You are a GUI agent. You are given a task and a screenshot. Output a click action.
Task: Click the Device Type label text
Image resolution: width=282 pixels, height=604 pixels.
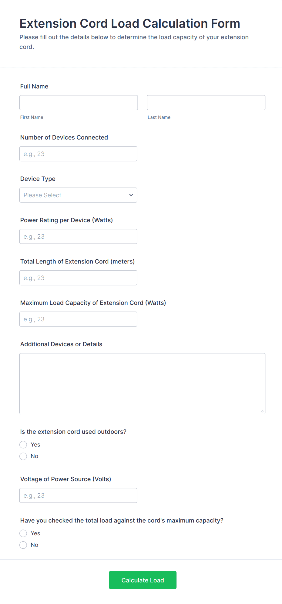38,179
